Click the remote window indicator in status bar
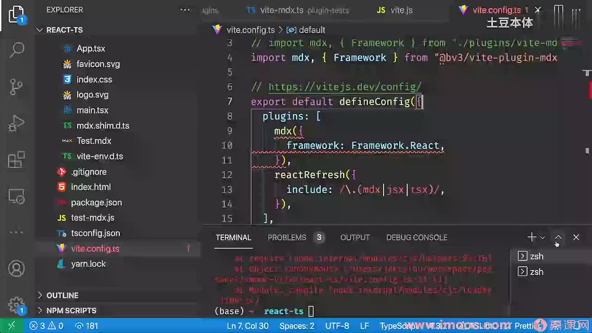 pyautogui.click(x=12, y=326)
